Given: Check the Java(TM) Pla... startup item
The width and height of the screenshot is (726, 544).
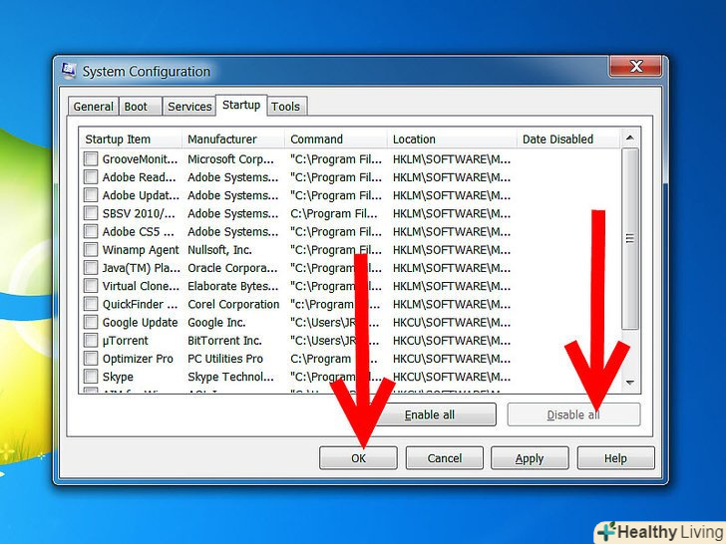Looking at the screenshot, I should (x=91, y=268).
